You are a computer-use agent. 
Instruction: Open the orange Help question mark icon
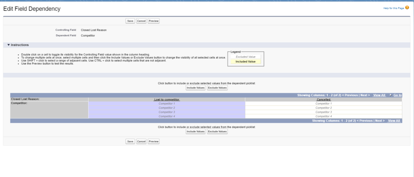click(407, 8)
